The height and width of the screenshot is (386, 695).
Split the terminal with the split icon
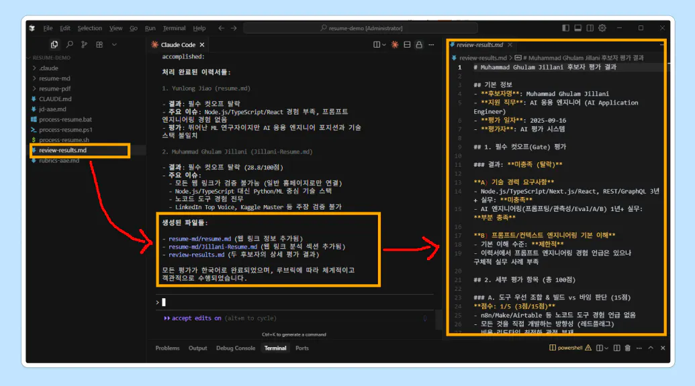coord(616,348)
